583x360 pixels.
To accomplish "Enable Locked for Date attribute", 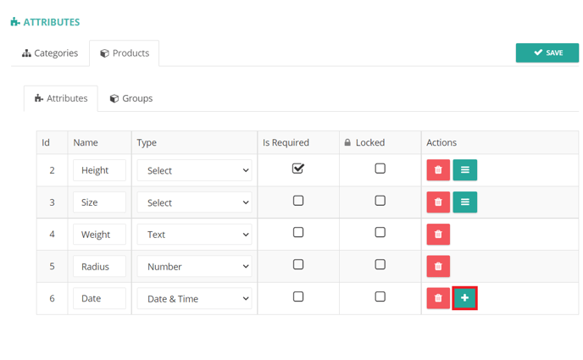I will pyautogui.click(x=380, y=296).
